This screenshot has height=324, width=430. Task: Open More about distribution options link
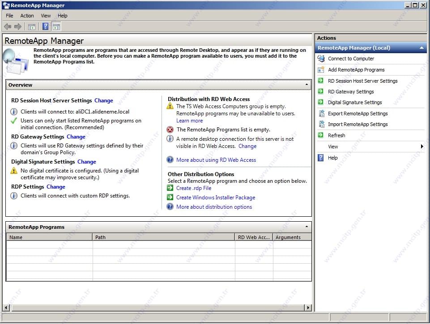click(214, 207)
